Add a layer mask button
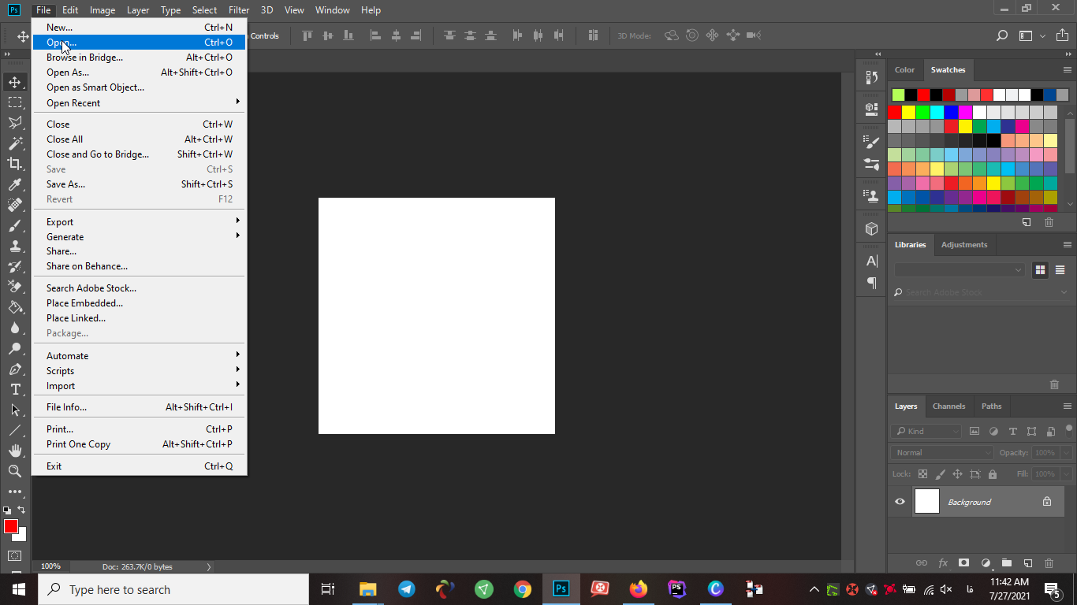The width and height of the screenshot is (1077, 605). [x=963, y=563]
